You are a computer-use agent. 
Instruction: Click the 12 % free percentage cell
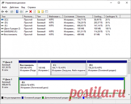[x=108, y=31]
